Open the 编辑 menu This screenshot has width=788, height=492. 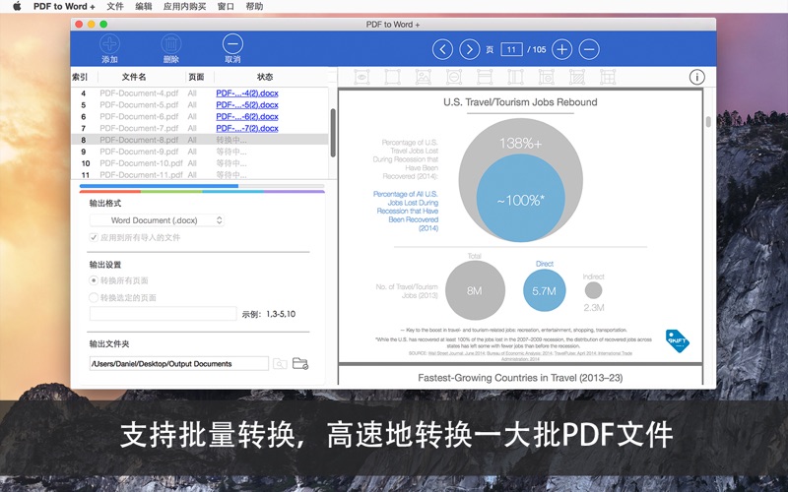144,7
